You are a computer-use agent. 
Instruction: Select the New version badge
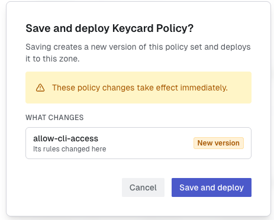click(218, 143)
